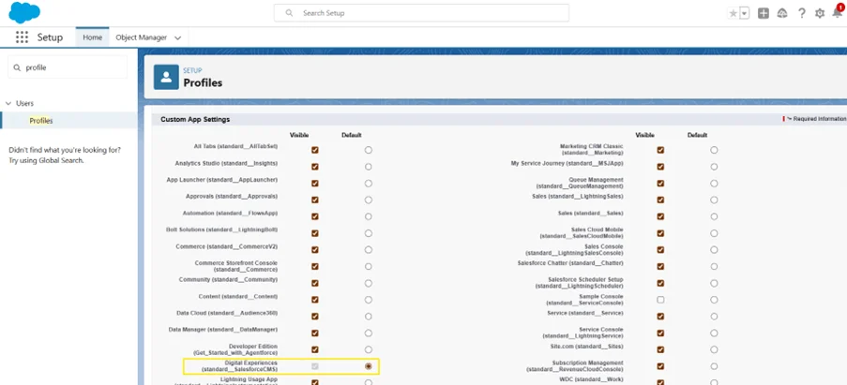This screenshot has height=385, width=847.
Task: Set Community as default app
Action: 369,283
